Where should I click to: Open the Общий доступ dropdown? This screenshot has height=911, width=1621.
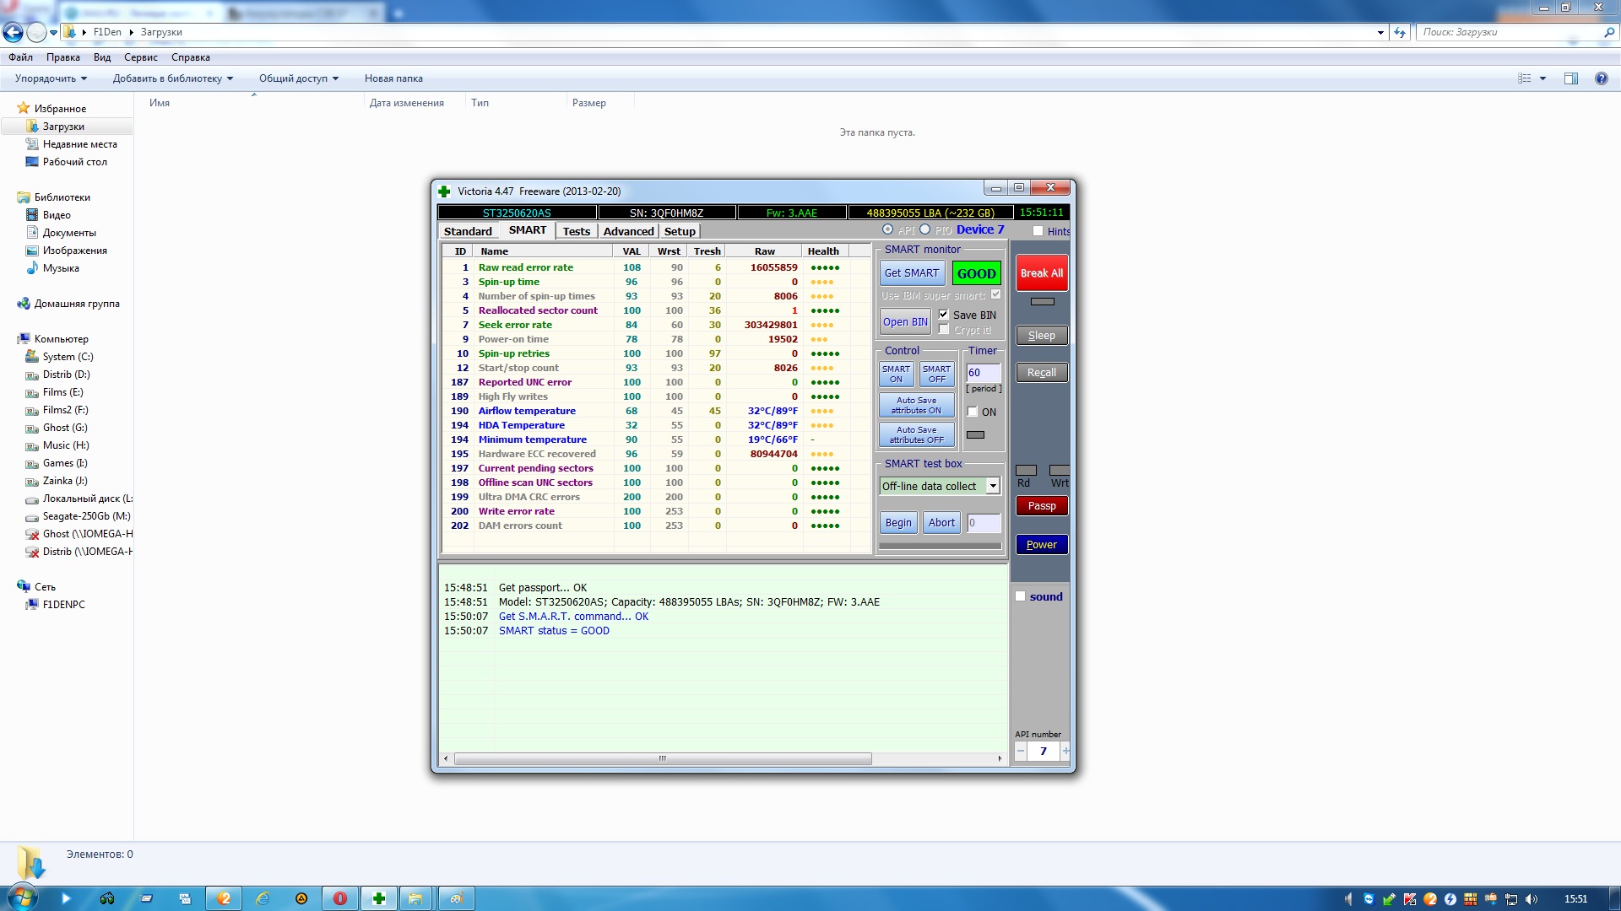point(298,78)
